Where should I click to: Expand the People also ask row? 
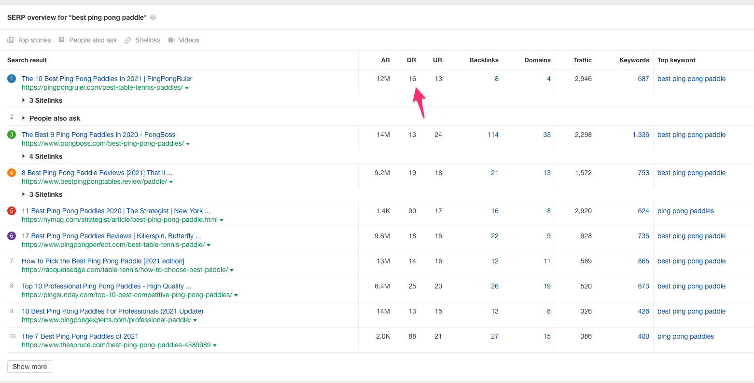(51, 118)
